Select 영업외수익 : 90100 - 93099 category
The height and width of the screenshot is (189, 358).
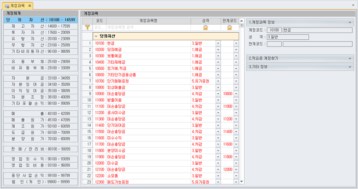coord(41,159)
